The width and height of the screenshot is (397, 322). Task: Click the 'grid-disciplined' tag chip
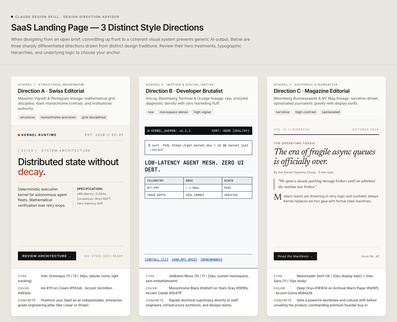pyautogui.click(x=94, y=117)
